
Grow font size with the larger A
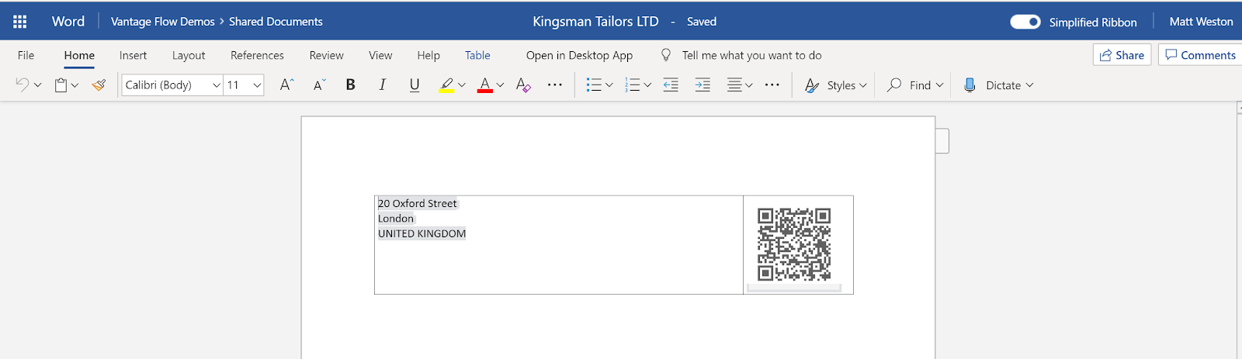pos(286,85)
